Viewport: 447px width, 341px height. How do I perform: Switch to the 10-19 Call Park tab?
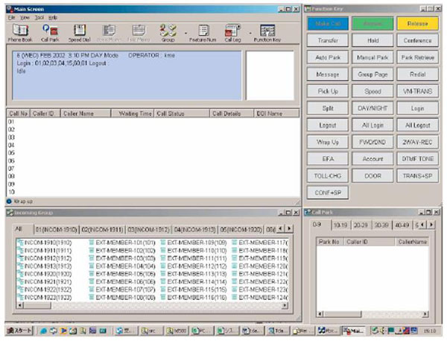(340, 225)
